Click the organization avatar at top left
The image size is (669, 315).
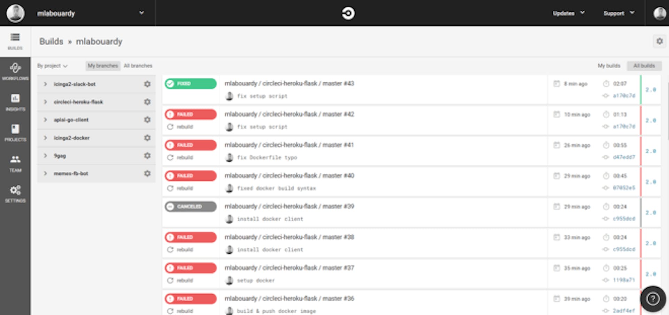coord(15,13)
